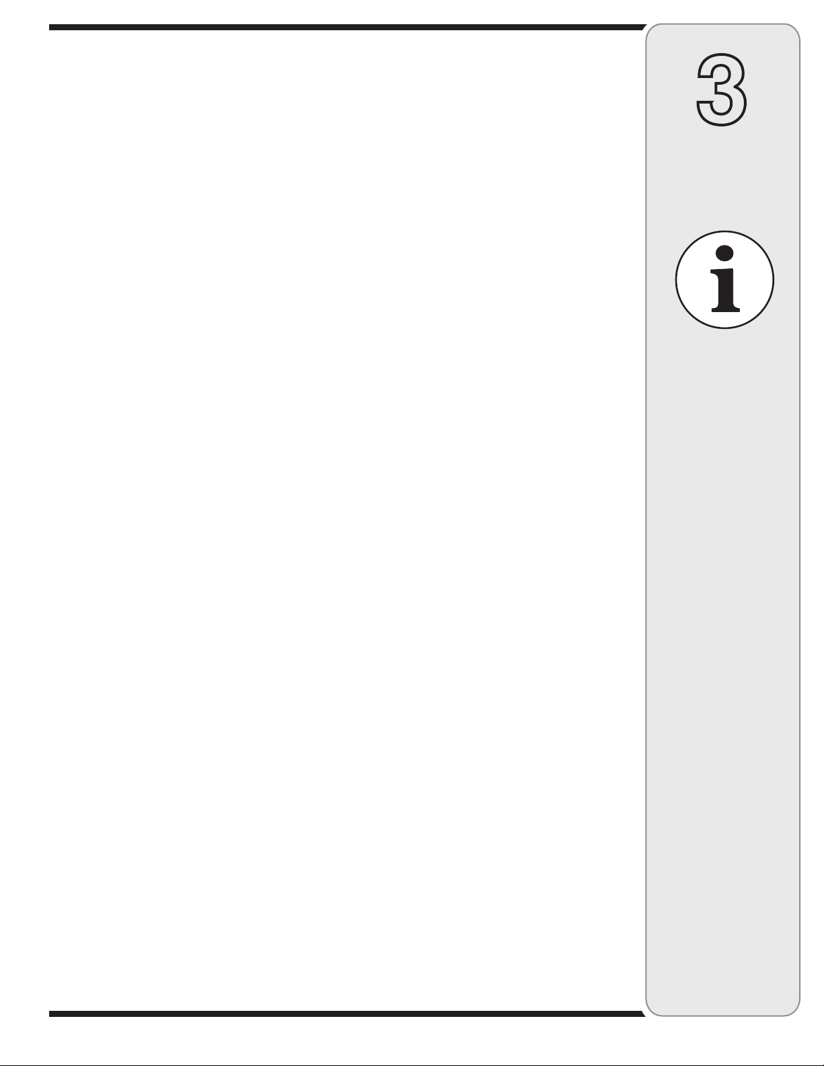This screenshot has height=1066, width=824.
Task: Click the circled information 'i' icon
Action: click(x=724, y=280)
